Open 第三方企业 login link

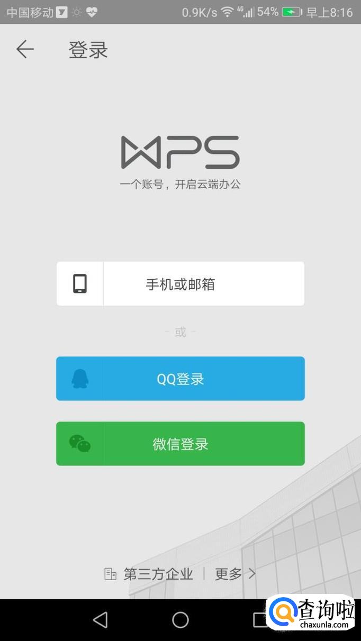158,574
